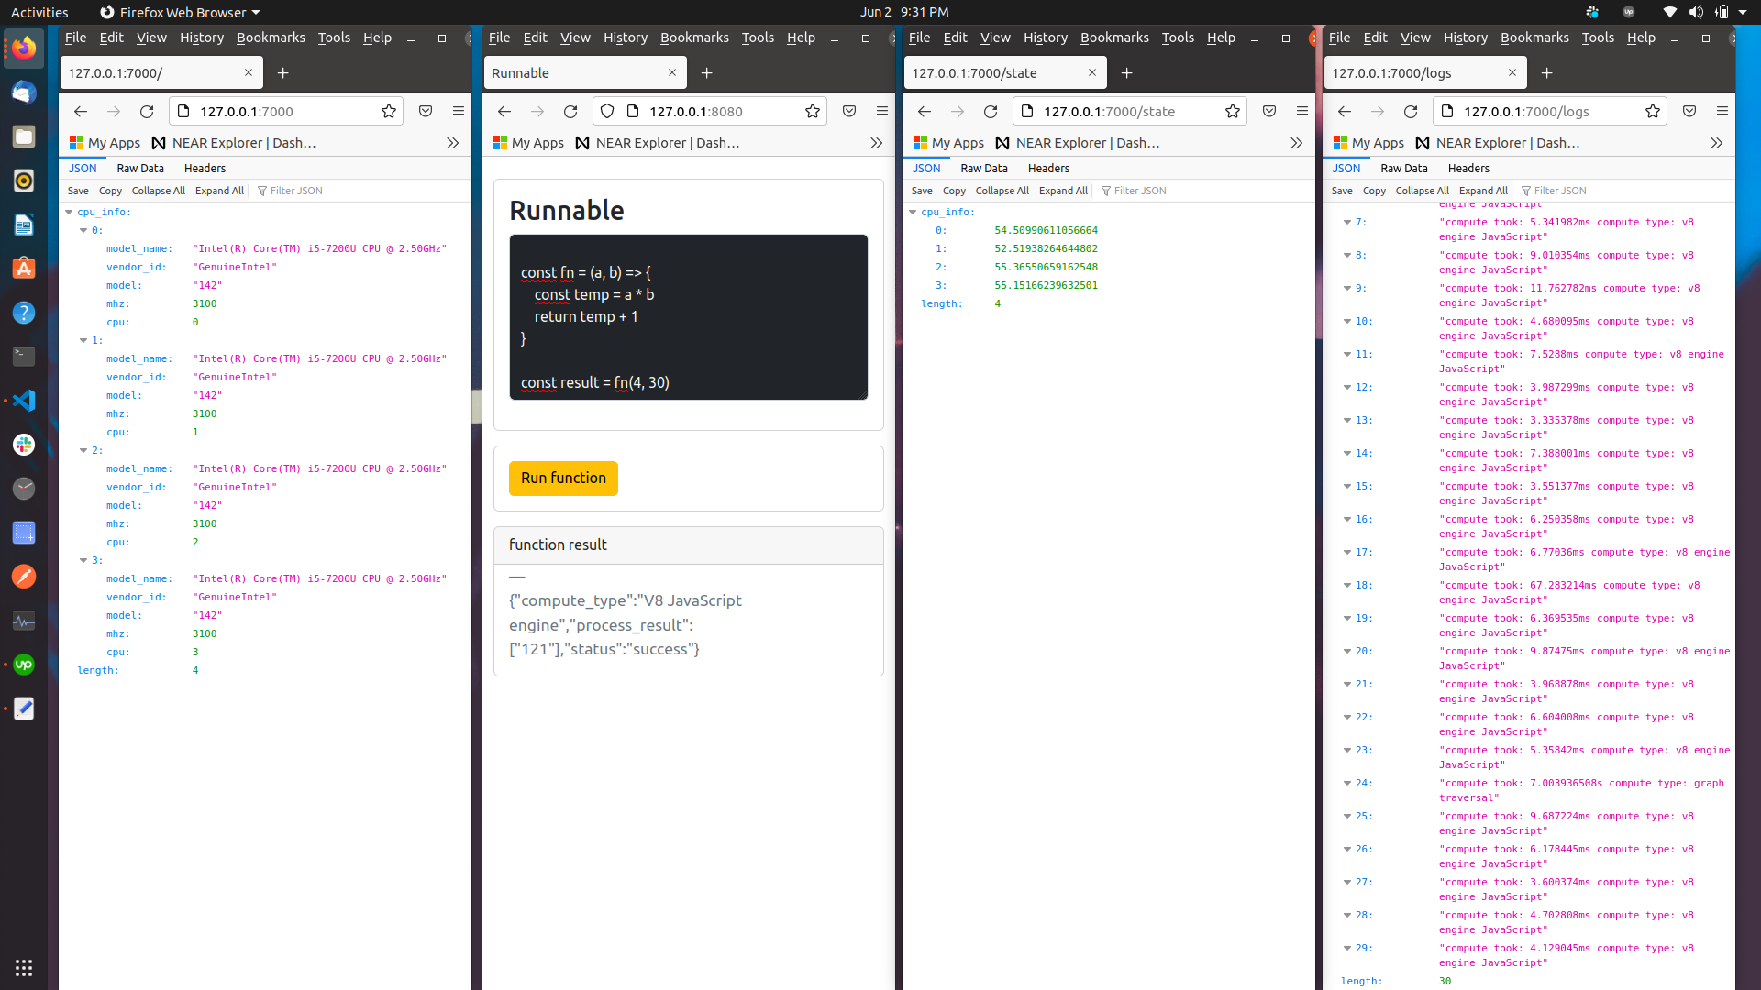Show more bookmarks chevron in the logs window
Screen dimensions: 1761x990
[1716, 143]
